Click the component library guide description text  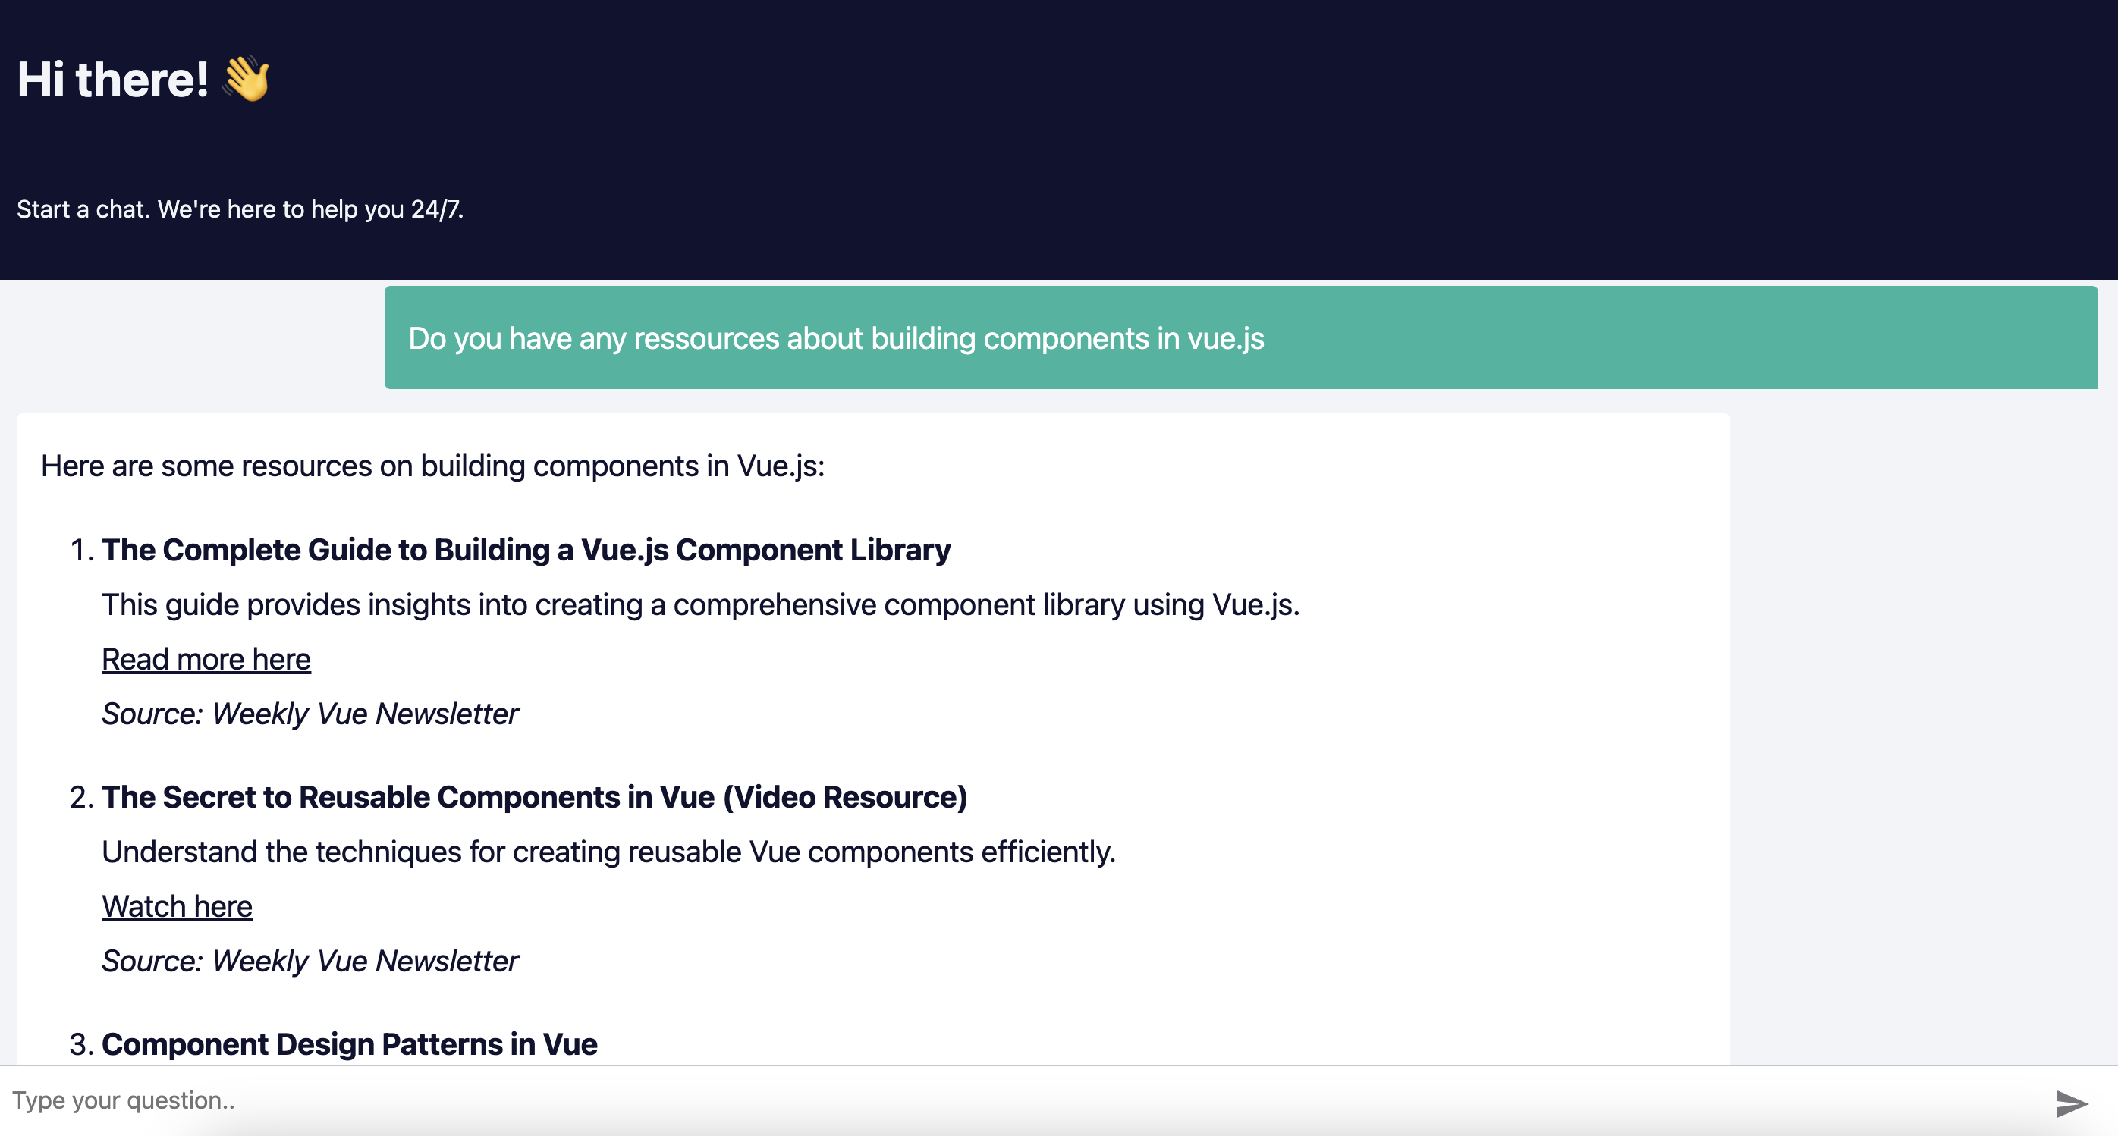point(700,605)
